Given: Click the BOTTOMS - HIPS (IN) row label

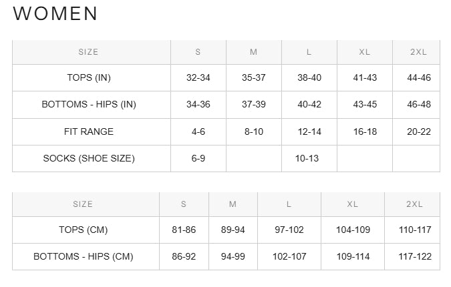Looking at the screenshot, I should (89, 105).
